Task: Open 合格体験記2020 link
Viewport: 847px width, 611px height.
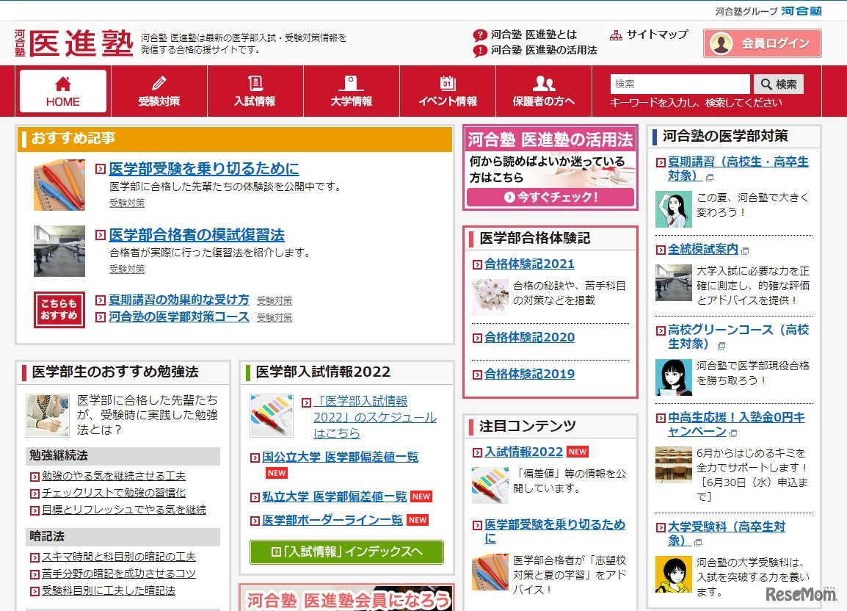Action: (529, 337)
